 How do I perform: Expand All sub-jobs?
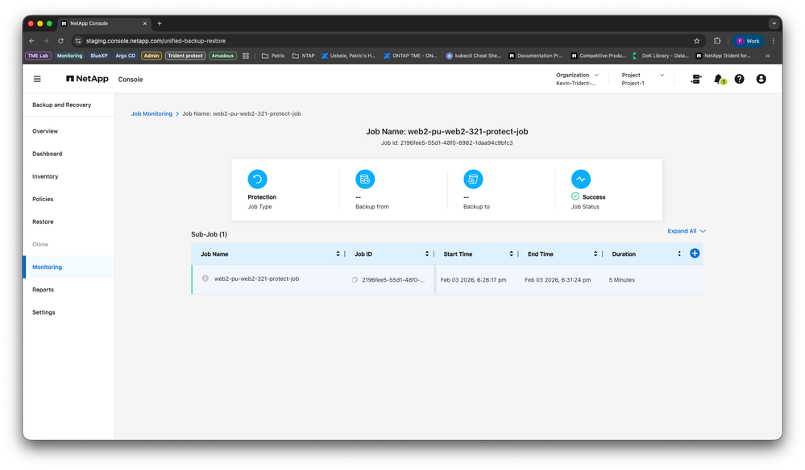click(x=687, y=231)
